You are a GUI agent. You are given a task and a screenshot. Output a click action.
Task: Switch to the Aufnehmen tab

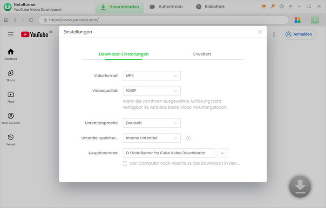click(166, 7)
